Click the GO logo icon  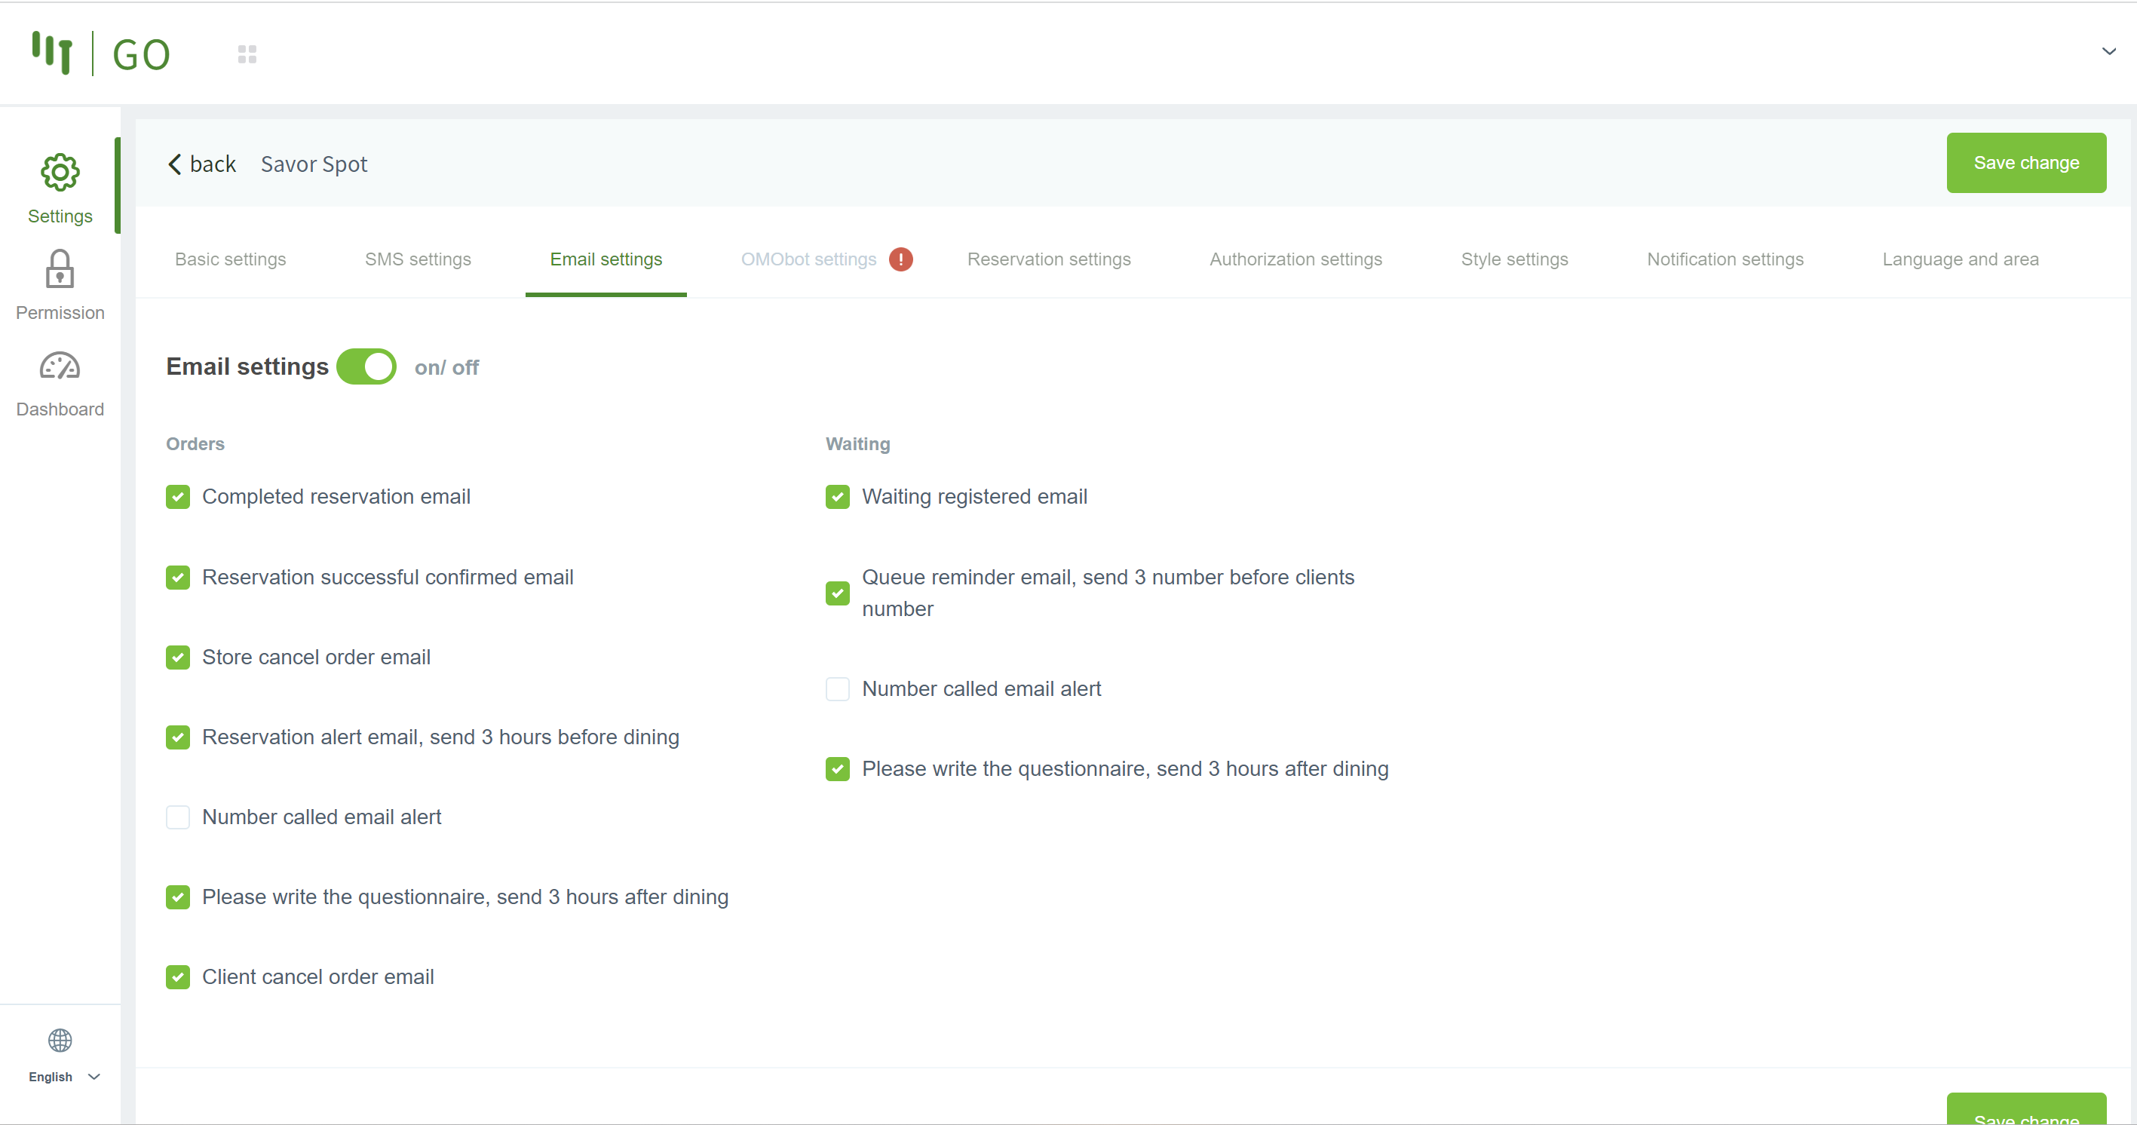(x=52, y=52)
